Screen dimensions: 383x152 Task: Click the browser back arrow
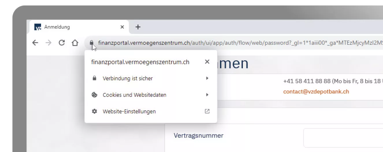[x=35, y=43]
